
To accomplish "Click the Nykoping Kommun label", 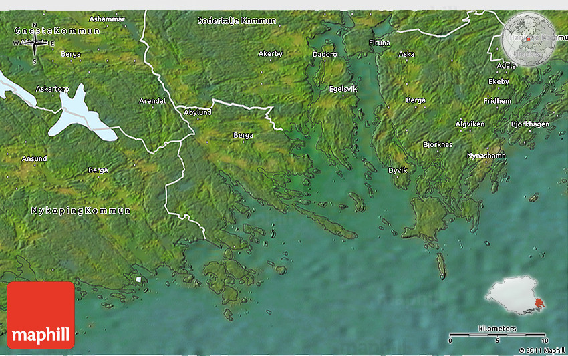I will [81, 210].
